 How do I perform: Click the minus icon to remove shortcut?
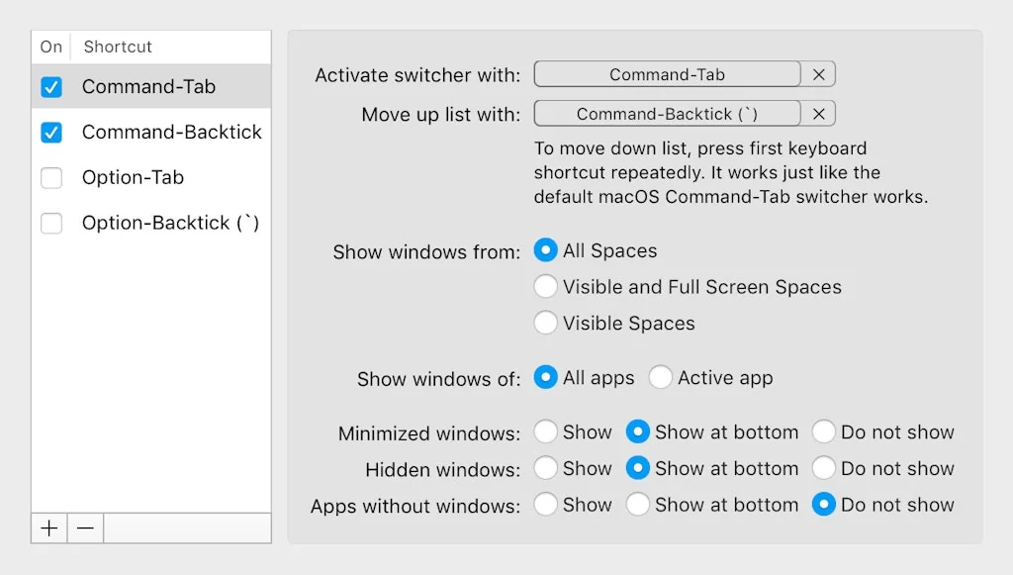(x=85, y=528)
